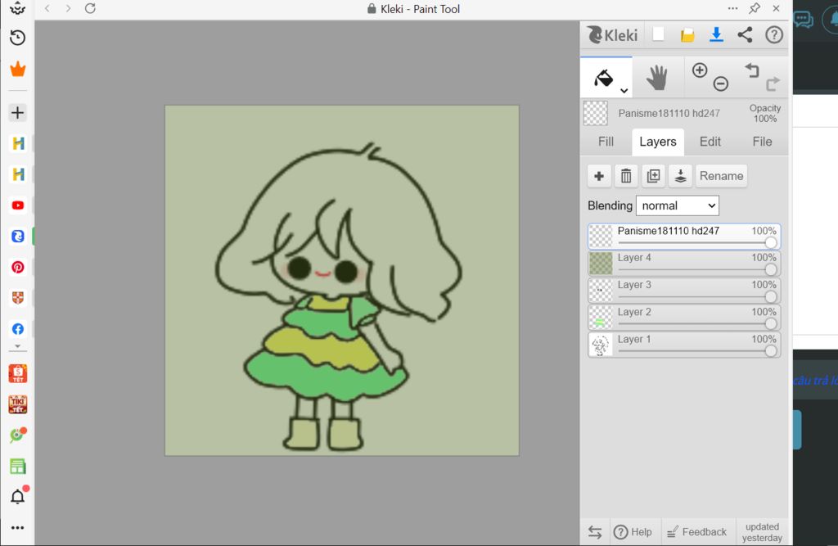Viewport: 838px width, 546px height.
Task: Open the Kleki logo home link
Action: (612, 34)
